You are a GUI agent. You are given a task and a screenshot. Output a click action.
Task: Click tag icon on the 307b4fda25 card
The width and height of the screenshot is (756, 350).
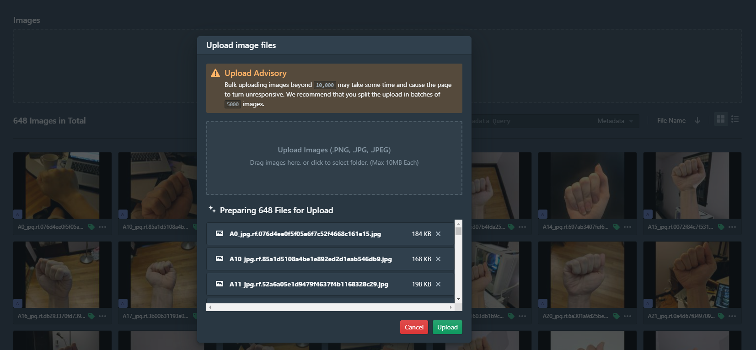tap(511, 227)
